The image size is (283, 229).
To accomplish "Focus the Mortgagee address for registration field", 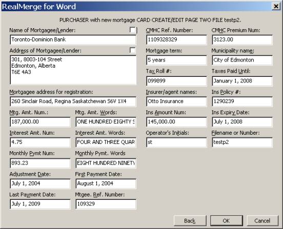I will click(x=73, y=101).
